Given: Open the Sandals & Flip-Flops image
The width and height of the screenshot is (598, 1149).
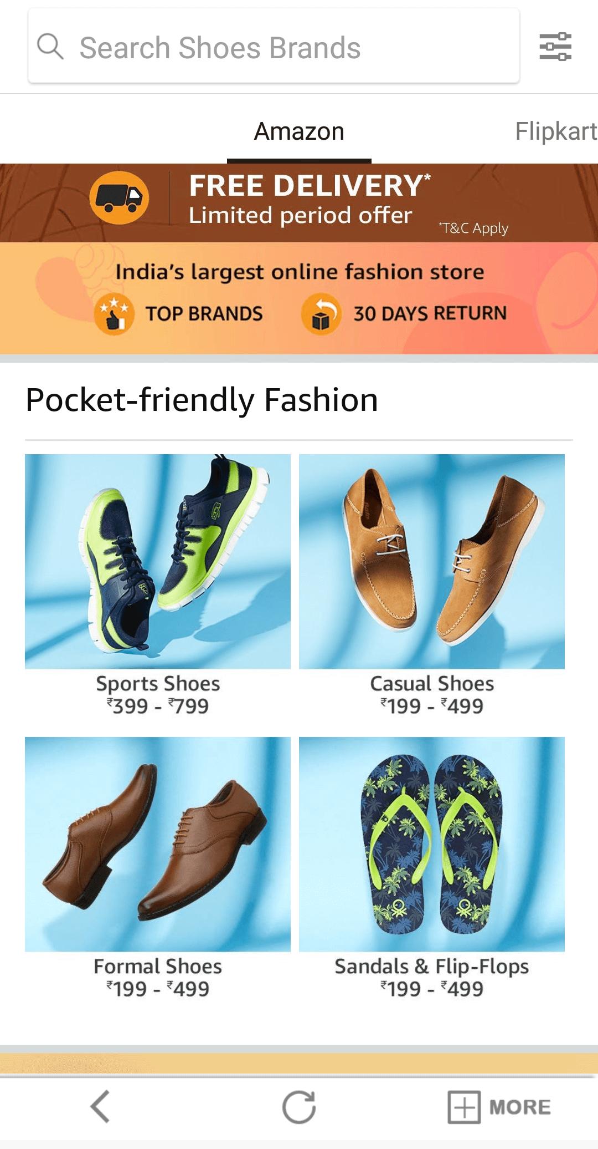Looking at the screenshot, I should tap(432, 844).
